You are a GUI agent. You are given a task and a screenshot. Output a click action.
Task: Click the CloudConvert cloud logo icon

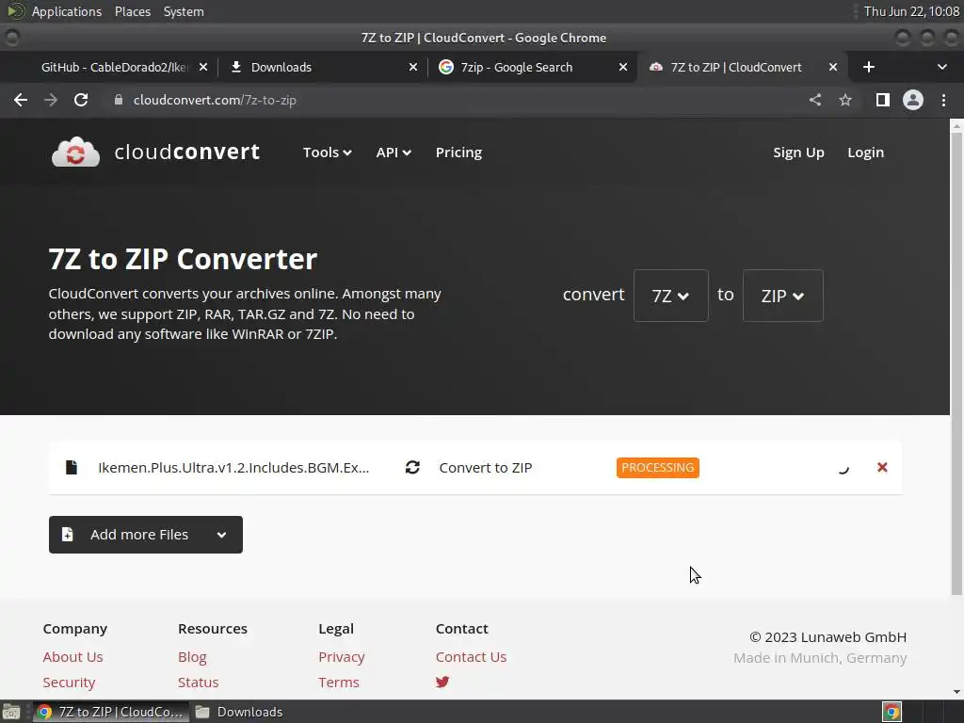tap(75, 152)
